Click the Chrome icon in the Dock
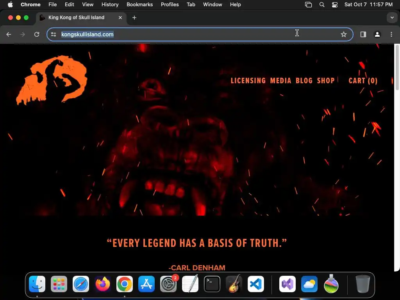 [125, 284]
